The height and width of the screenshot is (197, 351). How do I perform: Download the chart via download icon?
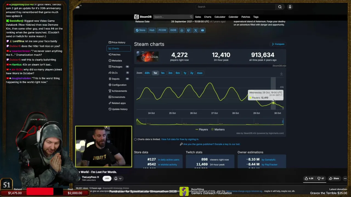tap(281, 74)
